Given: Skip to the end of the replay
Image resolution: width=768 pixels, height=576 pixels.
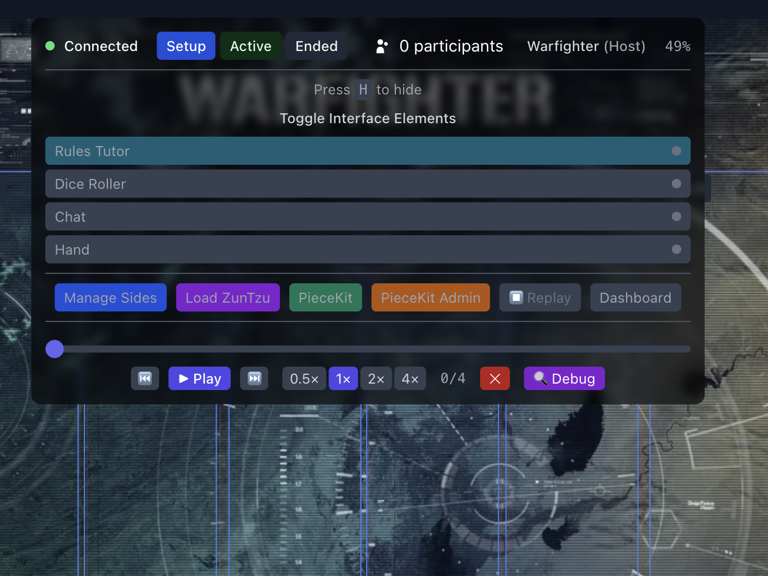Looking at the screenshot, I should [254, 378].
